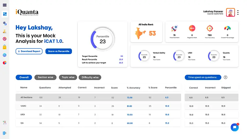Click the LRDI row name in table
The image size is (247, 139).
23,115
